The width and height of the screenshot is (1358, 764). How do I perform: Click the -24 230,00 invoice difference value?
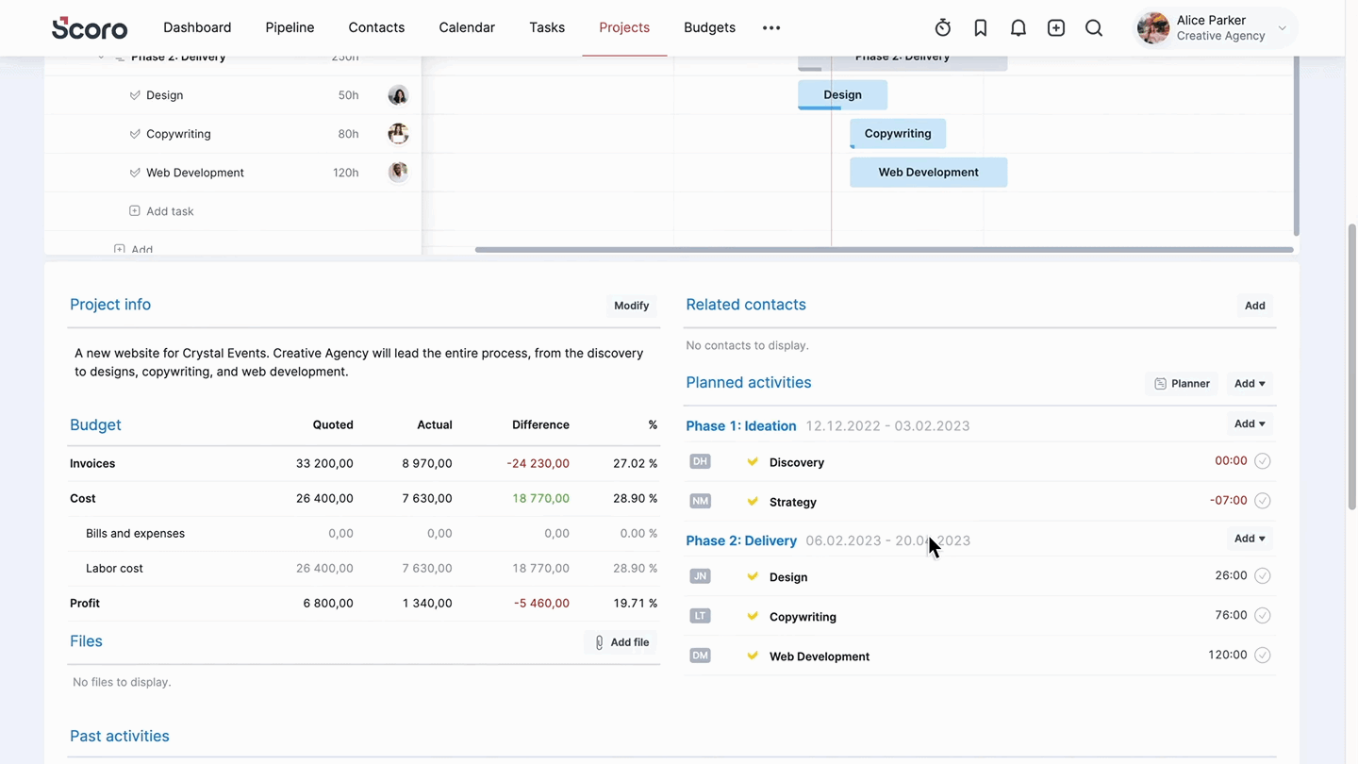point(538,463)
